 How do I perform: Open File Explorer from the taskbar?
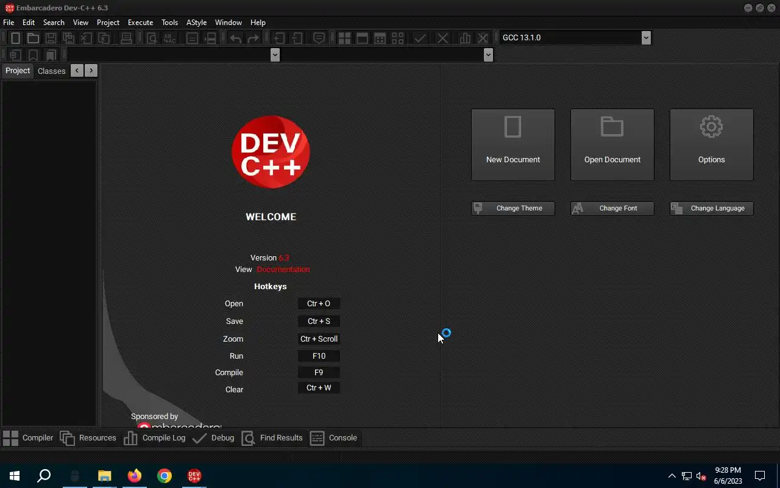point(105,476)
